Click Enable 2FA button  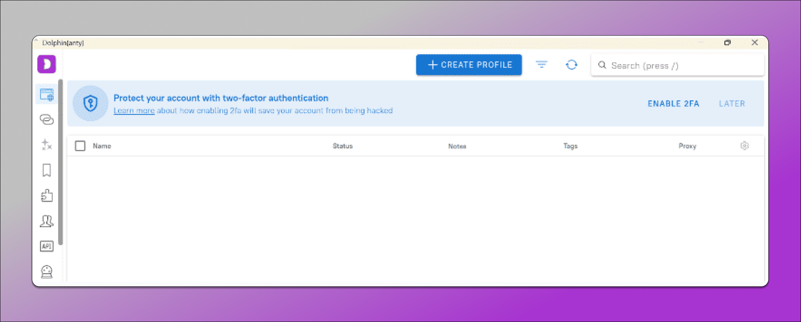coord(673,104)
